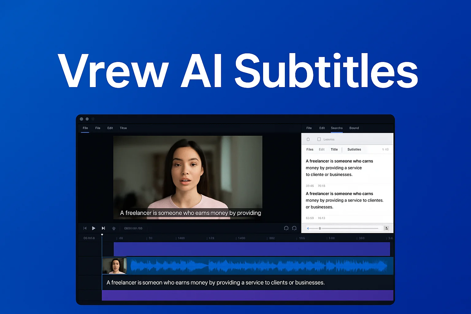This screenshot has height=314, width=471.
Task: Click the home marker icon beside playback controls
Action: click(x=114, y=228)
